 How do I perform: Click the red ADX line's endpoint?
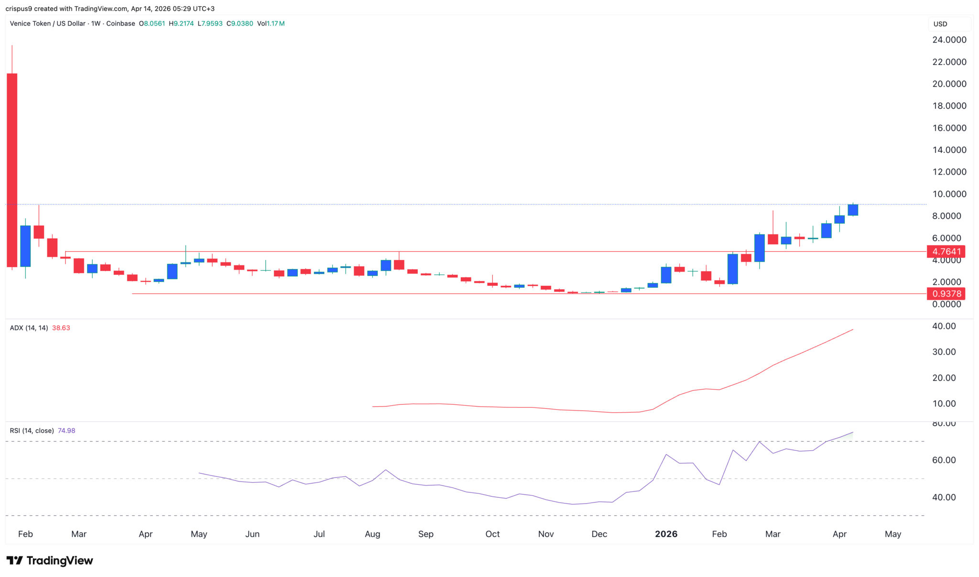(x=852, y=329)
